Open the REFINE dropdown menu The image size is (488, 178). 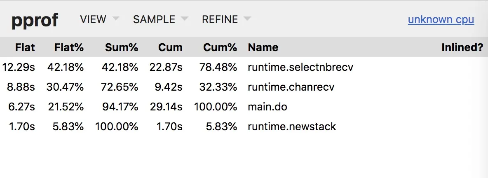click(x=226, y=19)
